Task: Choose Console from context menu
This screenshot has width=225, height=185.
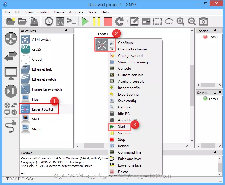Action: (x=135, y=69)
